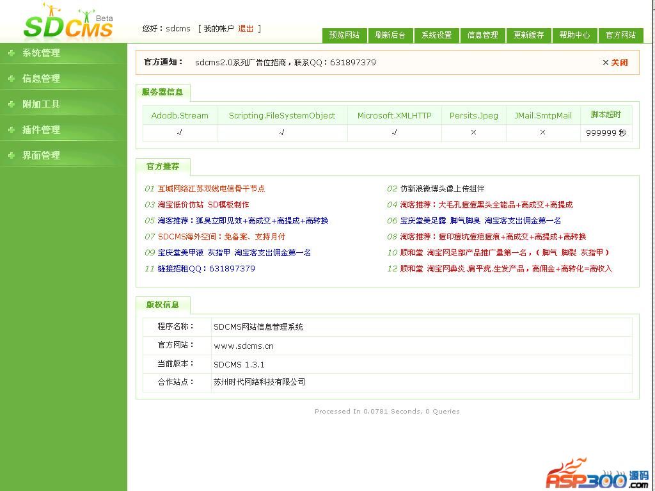
Task: Open 插件管理 sidebar menu
Action: pos(41,130)
